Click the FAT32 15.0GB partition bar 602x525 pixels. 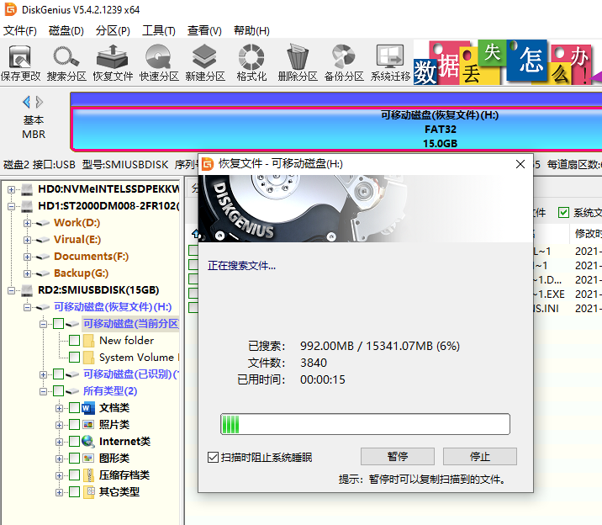pos(336,129)
